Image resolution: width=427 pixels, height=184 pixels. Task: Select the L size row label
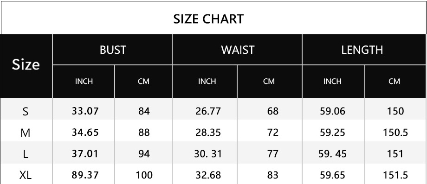click(26, 154)
